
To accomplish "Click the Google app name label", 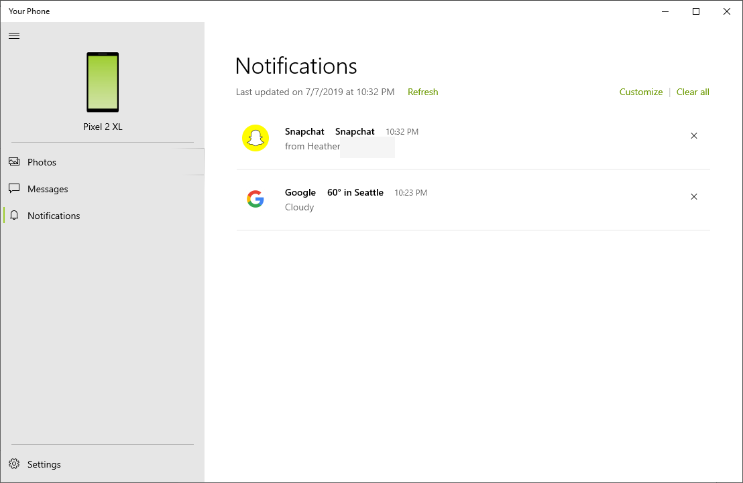I will (300, 193).
